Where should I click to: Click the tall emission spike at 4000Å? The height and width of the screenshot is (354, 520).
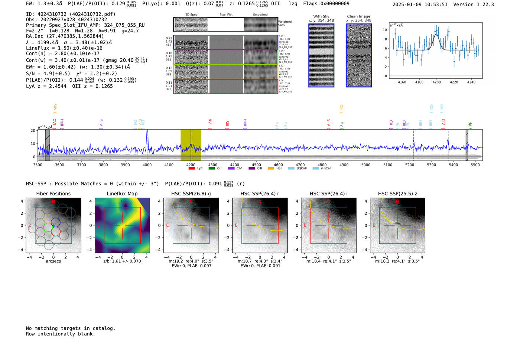coord(147,139)
